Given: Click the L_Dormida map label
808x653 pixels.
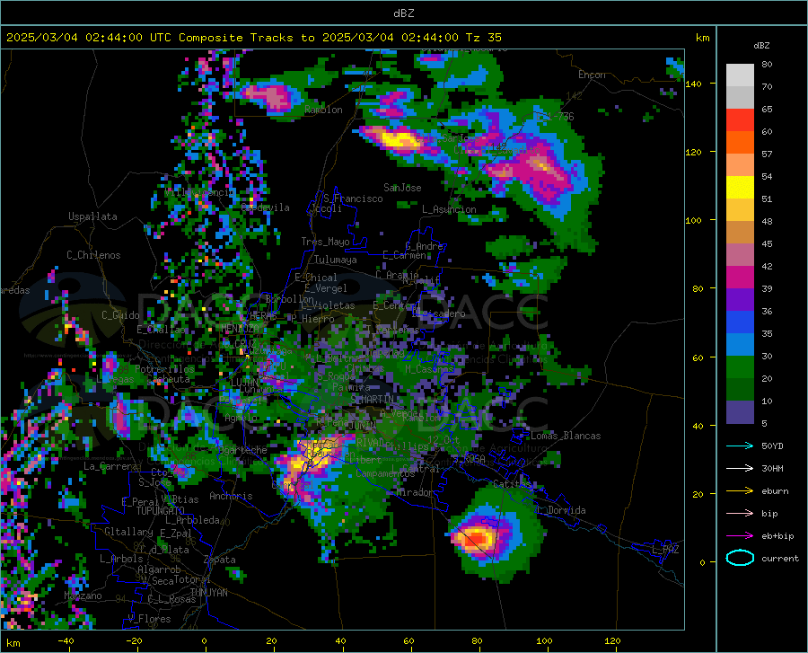Looking at the screenshot, I should tap(561, 510).
